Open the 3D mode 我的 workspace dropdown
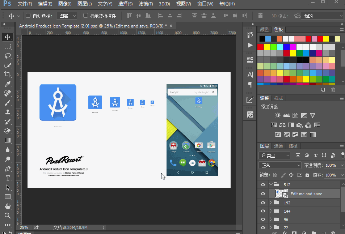 (x=323, y=16)
